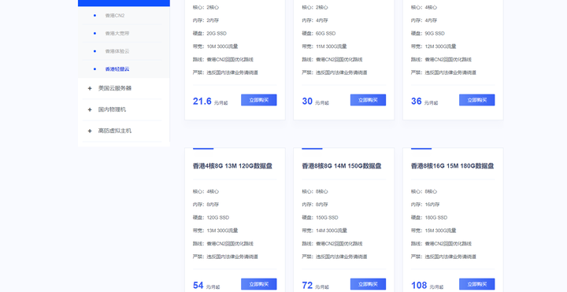This screenshot has width=567, height=292.
Task: Click the 带宽: 12M 300G流量 line
Action: click(434, 46)
